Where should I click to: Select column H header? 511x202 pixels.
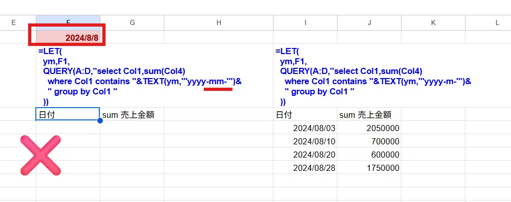point(219,22)
